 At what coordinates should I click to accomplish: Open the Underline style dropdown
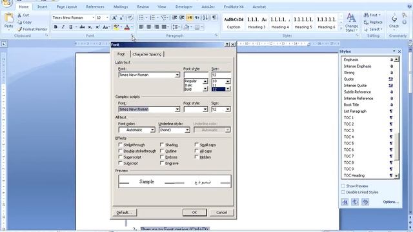[x=187, y=130]
